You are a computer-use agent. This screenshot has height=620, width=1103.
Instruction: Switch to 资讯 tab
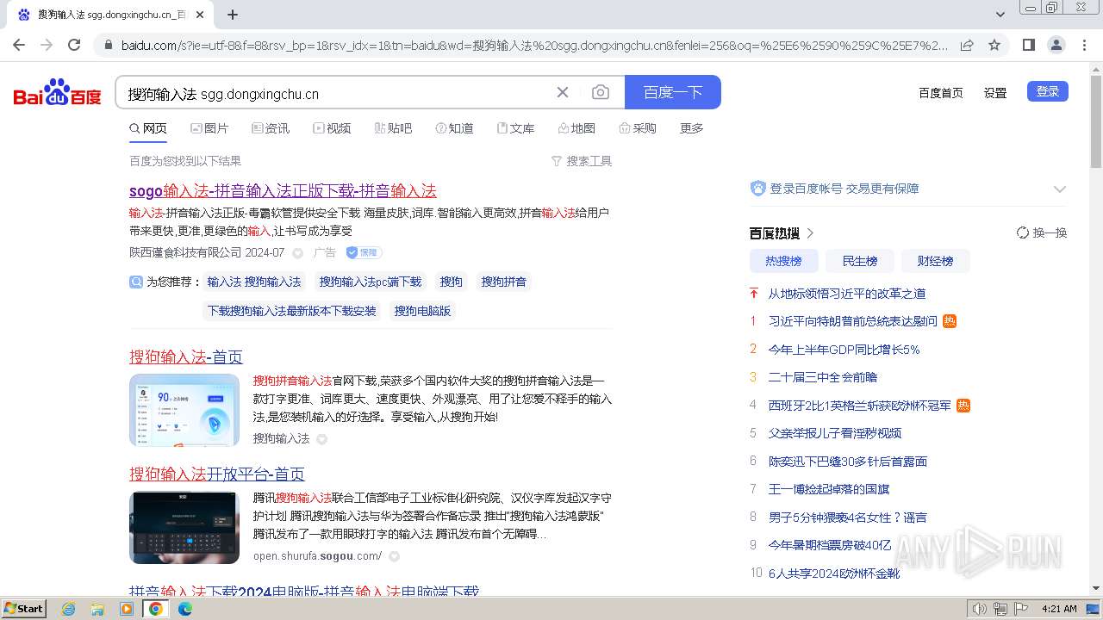point(271,128)
